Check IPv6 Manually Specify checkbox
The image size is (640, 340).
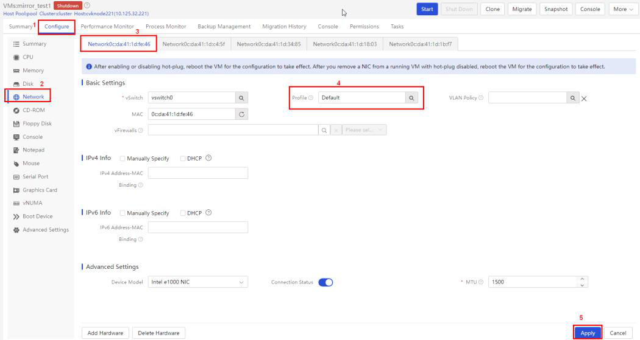pos(123,213)
